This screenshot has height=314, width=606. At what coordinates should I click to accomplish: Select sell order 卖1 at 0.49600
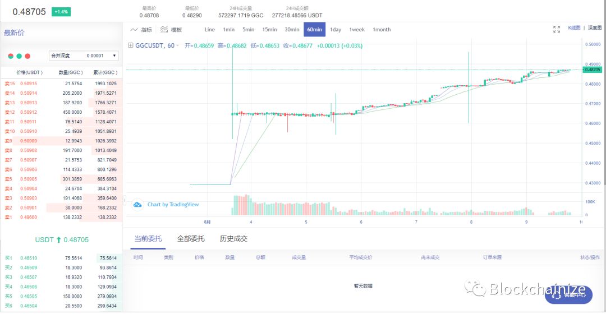(62, 218)
